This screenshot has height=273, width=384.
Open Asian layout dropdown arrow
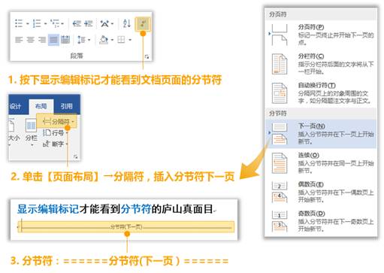[x=112, y=24]
